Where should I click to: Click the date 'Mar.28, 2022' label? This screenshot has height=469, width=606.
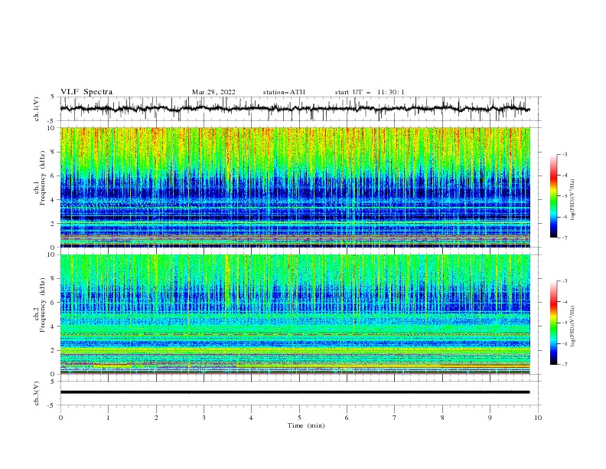pyautogui.click(x=213, y=92)
